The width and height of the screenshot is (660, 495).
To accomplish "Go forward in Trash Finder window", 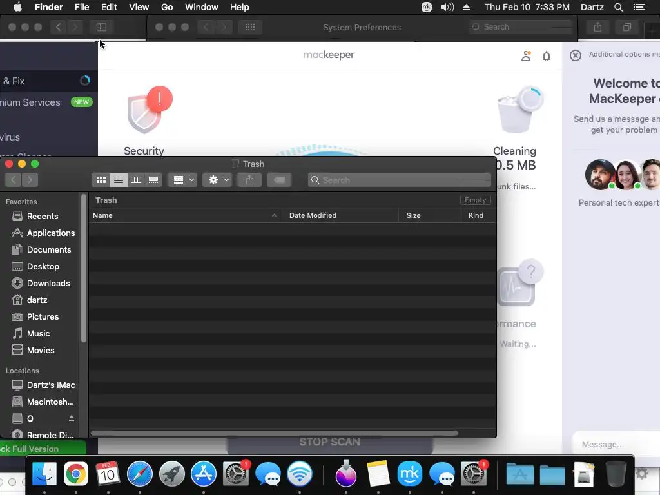I will coord(30,180).
